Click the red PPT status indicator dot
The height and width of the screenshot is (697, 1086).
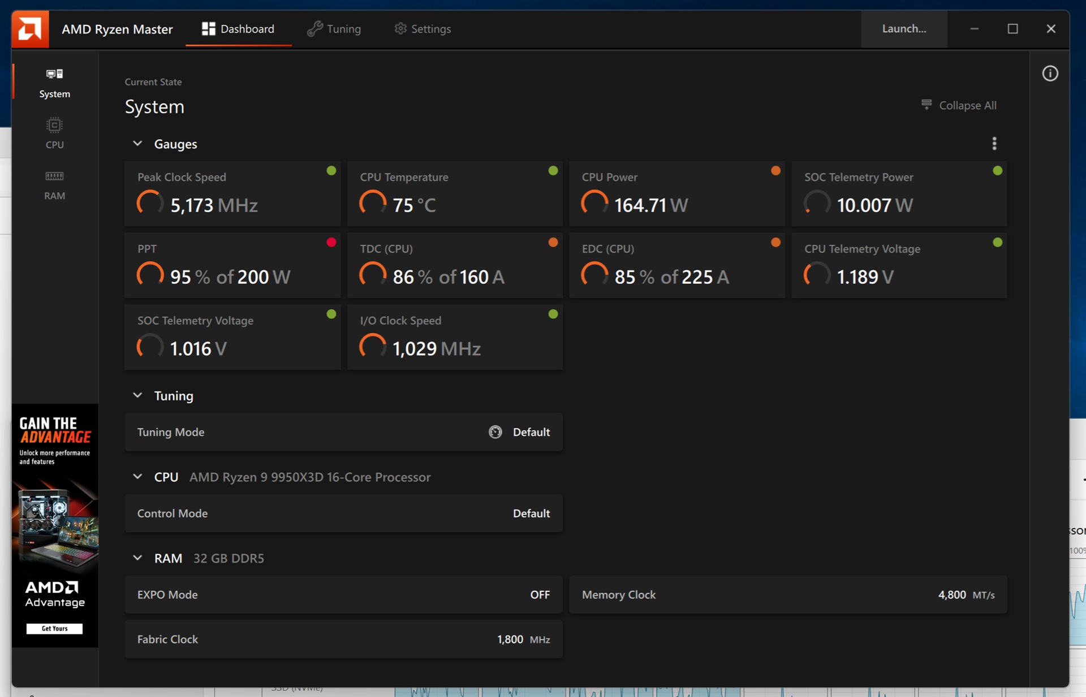click(x=331, y=243)
